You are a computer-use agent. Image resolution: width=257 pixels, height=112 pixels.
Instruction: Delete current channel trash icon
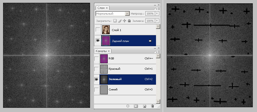click(x=152, y=106)
